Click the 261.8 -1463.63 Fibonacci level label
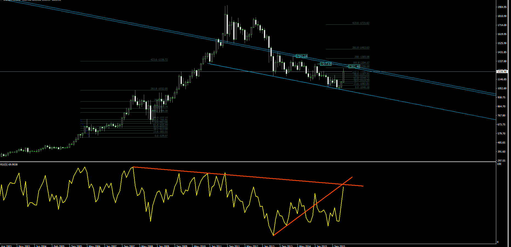Screen dimensions: 511x247 click(x=361, y=48)
